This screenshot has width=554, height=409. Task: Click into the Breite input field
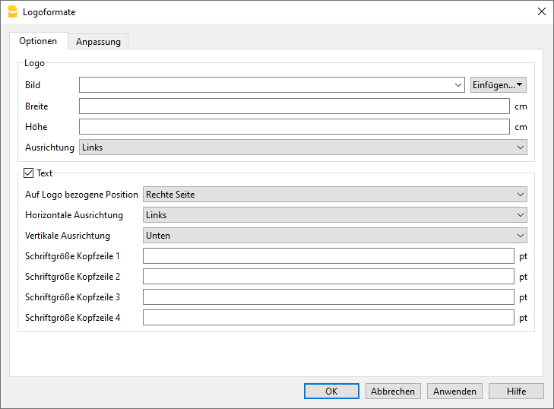point(293,106)
